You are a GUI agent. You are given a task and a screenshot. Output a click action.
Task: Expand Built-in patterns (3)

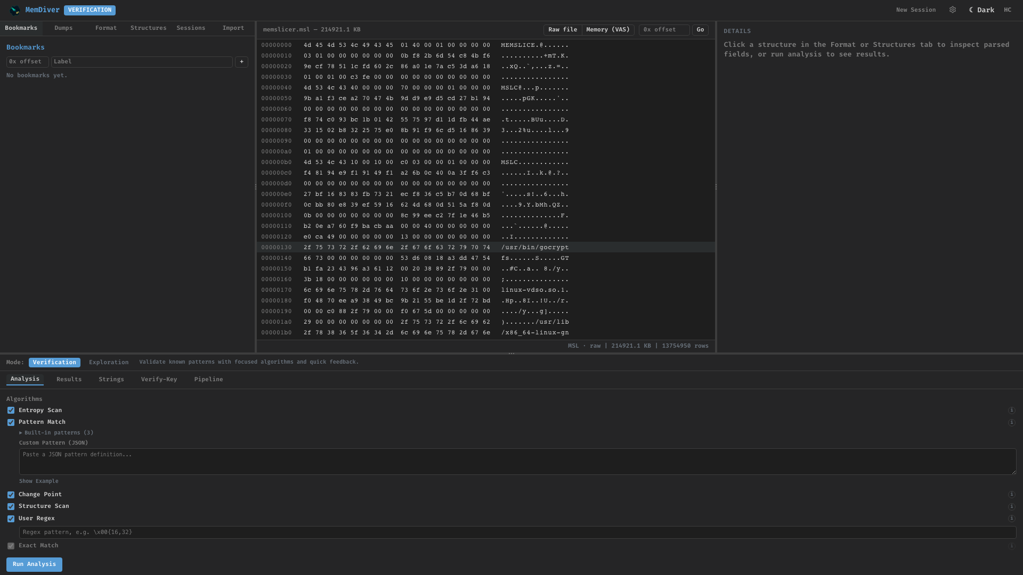click(x=56, y=433)
